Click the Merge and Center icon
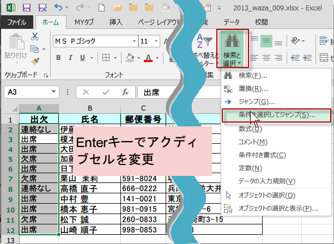Viewport: 334px width, 244px height. [x=324, y=58]
